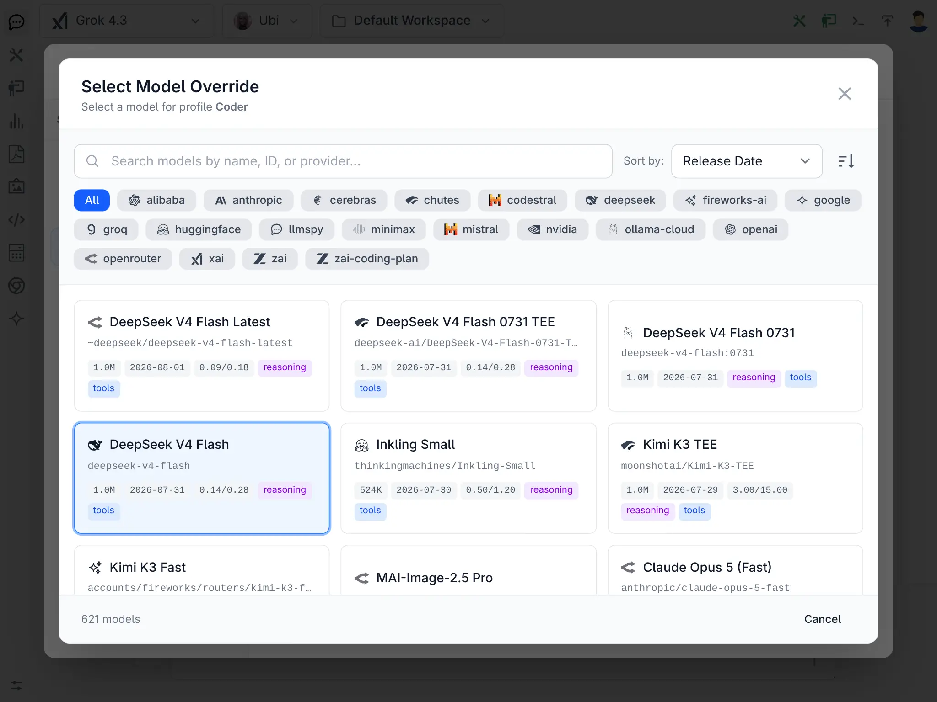Screen dimensions: 937x702
Task: Select the DeepSeek V4 Flash Latest model card
Action: coord(202,356)
